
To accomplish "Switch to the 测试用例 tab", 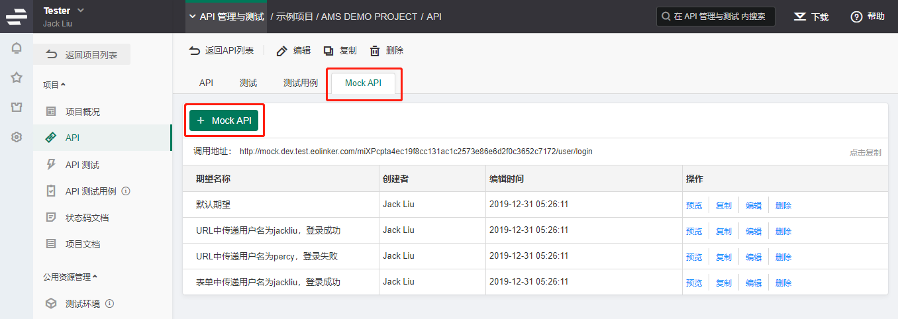I will [x=301, y=83].
